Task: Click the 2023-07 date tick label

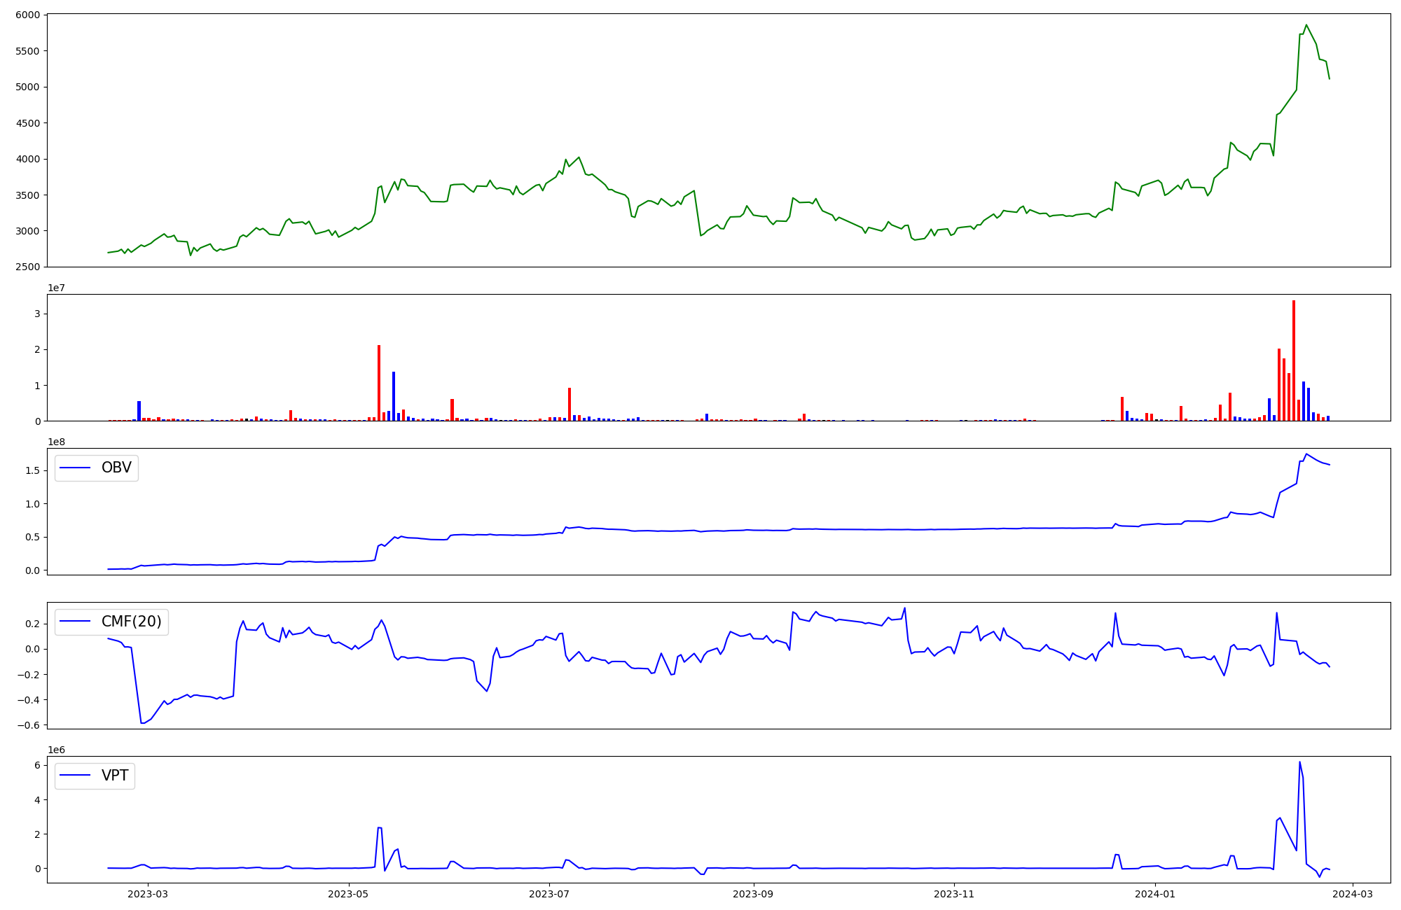Action: 549,894
